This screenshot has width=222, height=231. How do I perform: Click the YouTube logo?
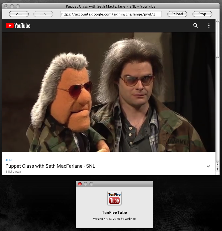click(18, 26)
